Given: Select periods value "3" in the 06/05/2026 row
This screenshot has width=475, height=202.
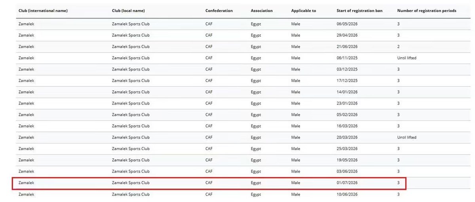Looking at the screenshot, I should [x=399, y=24].
